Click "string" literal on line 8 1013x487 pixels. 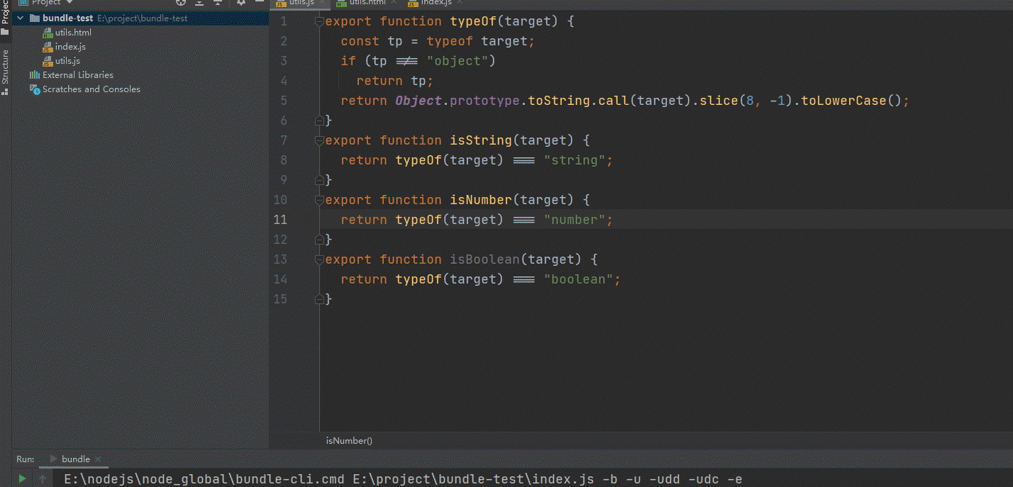point(575,160)
